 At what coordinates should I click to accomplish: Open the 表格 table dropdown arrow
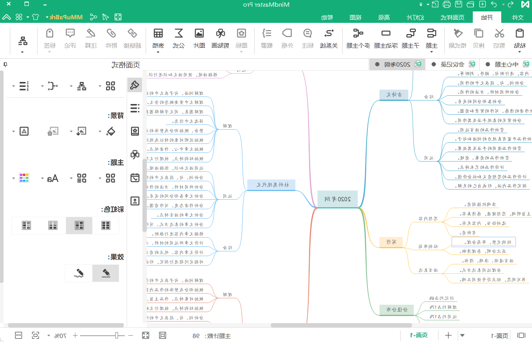[158, 52]
